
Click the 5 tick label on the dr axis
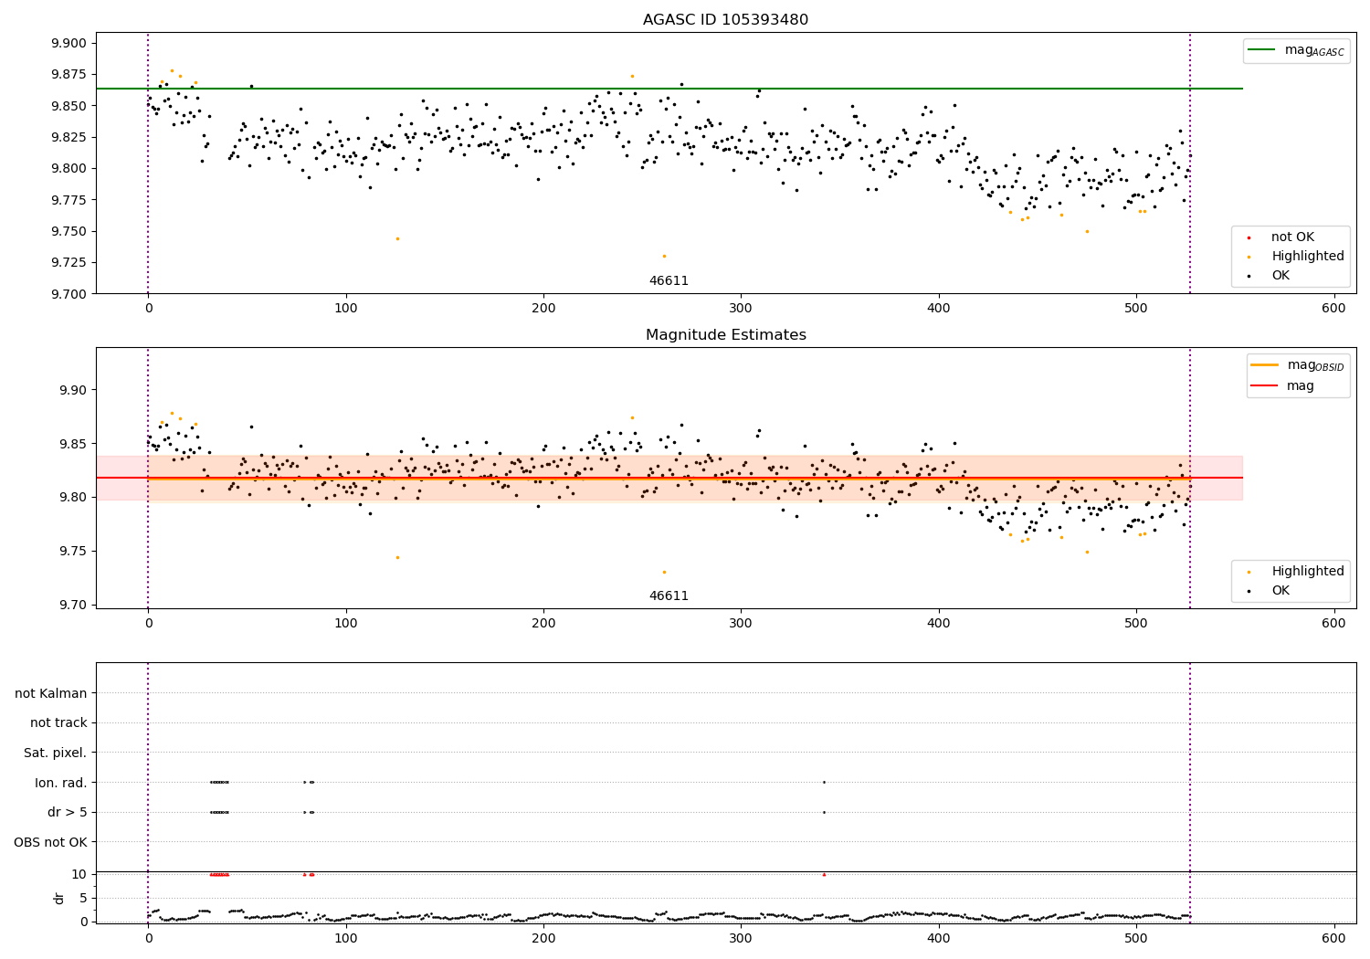(x=83, y=898)
